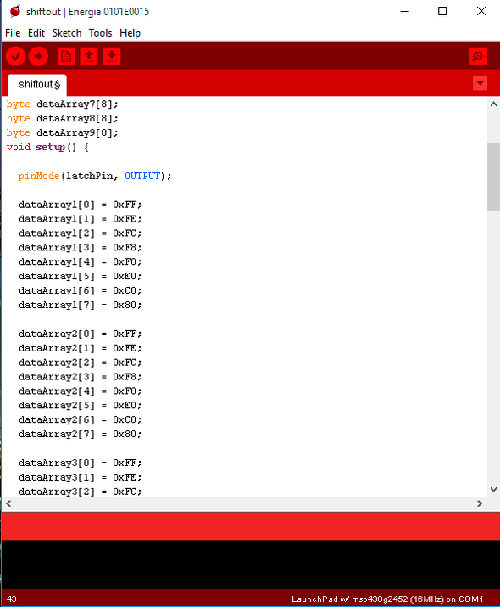Click line 'dataArray2[7] = 0x80;'

pyautogui.click(x=81, y=434)
